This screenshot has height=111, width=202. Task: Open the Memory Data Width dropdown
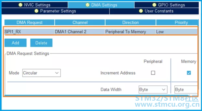(186, 89)
